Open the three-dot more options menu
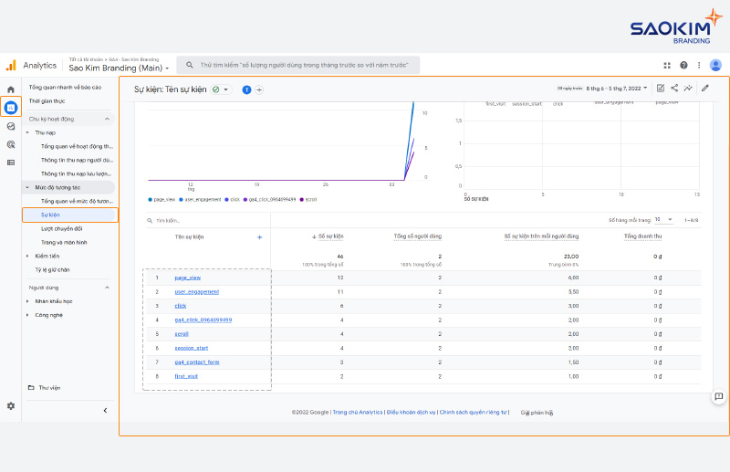 [x=699, y=65]
